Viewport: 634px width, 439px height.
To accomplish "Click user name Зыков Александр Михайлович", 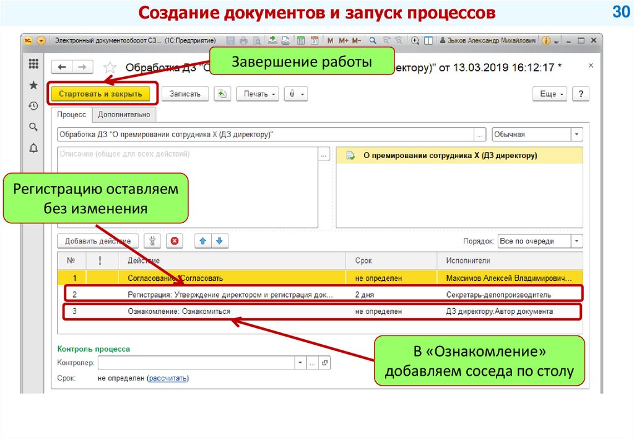I will tap(491, 40).
